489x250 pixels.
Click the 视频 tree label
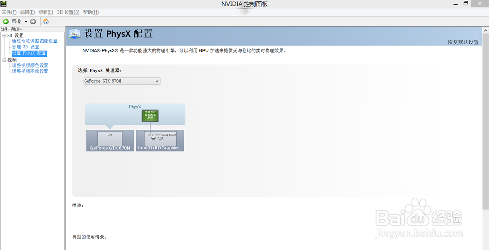(12, 60)
